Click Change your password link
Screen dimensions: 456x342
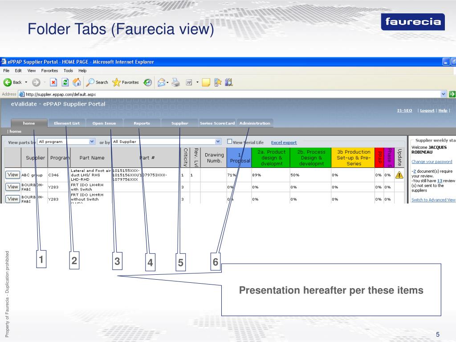tap(432, 162)
